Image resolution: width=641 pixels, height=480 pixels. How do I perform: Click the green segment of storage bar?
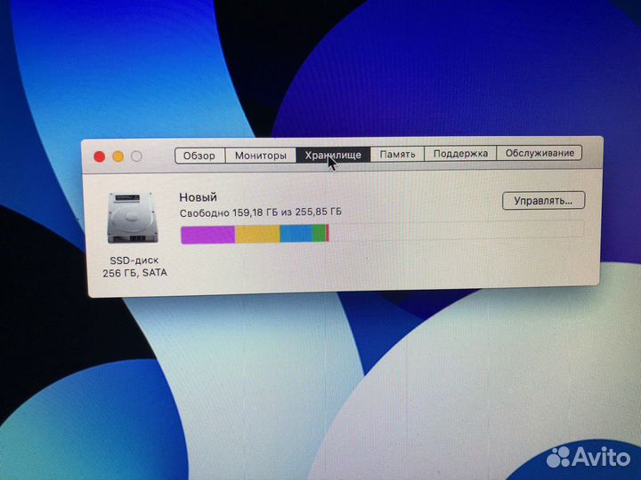[x=320, y=233]
